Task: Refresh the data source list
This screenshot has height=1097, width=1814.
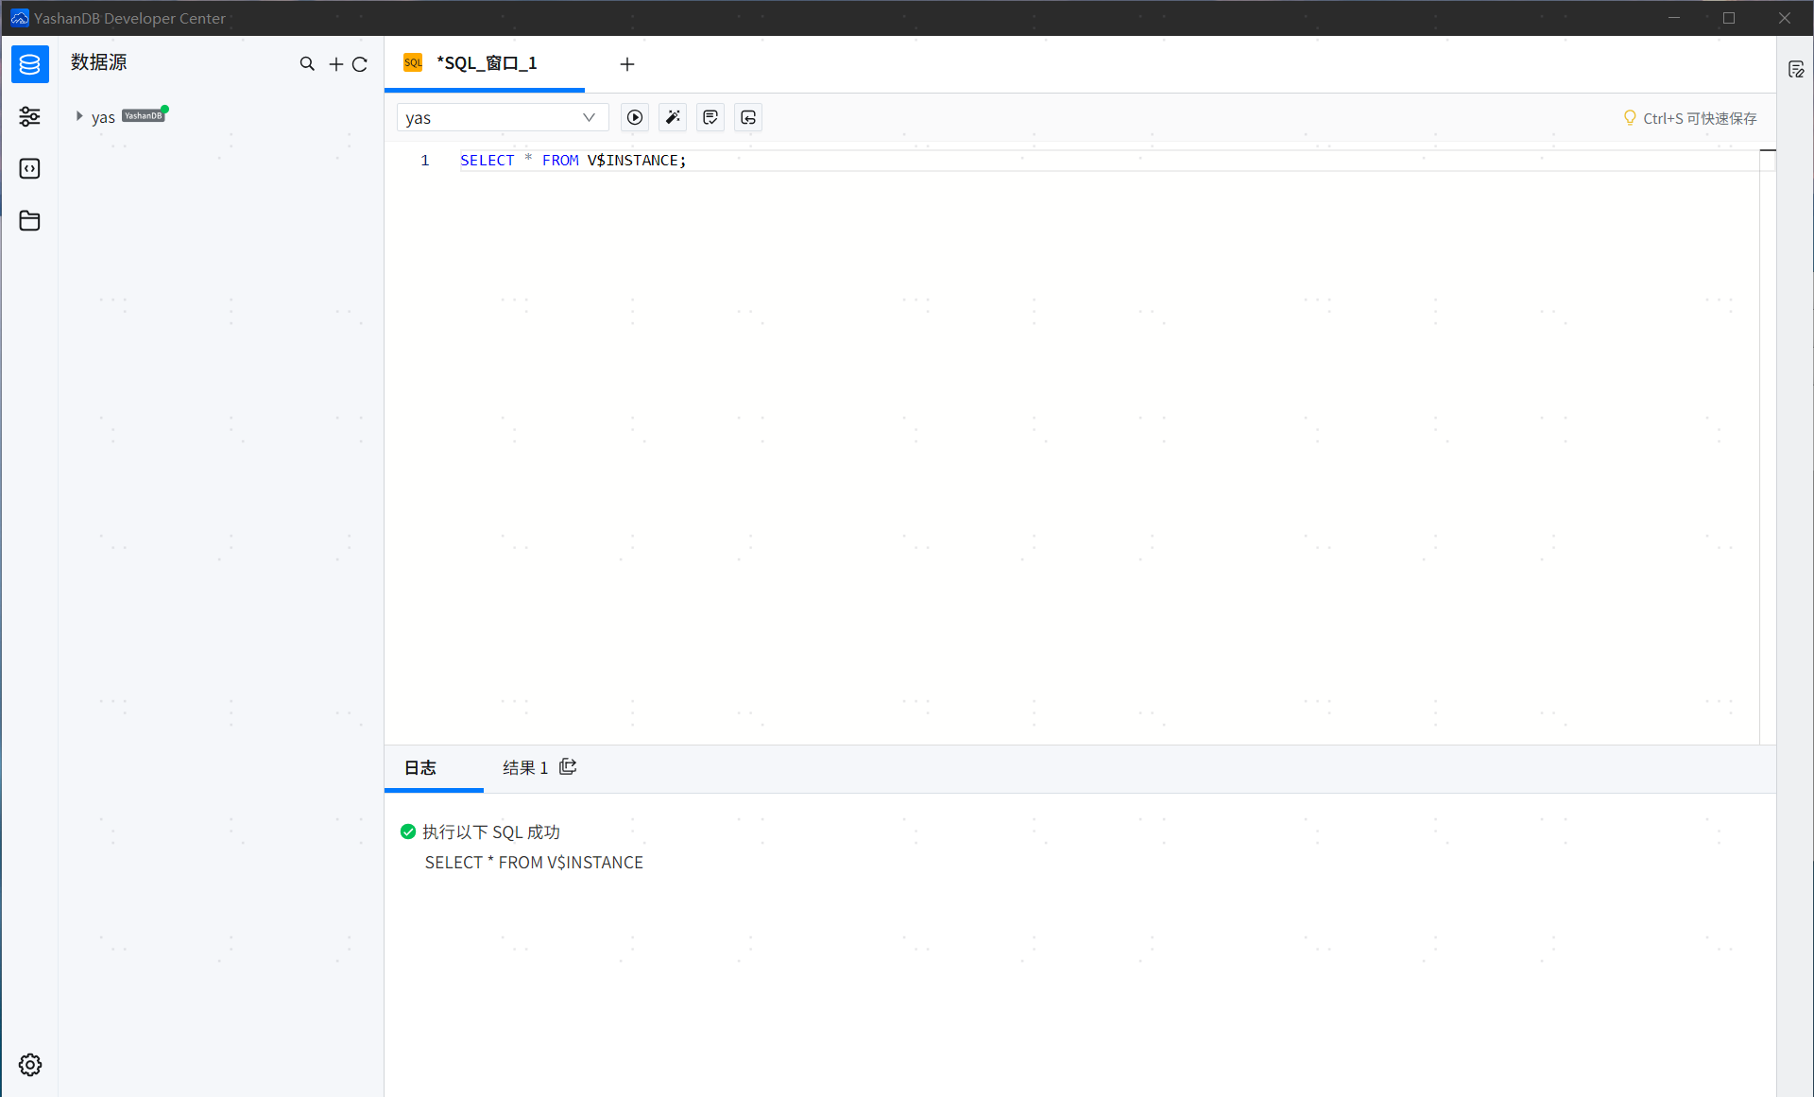Action: coord(360,64)
